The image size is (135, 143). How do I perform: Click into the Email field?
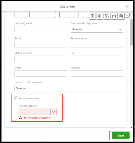click(41, 44)
